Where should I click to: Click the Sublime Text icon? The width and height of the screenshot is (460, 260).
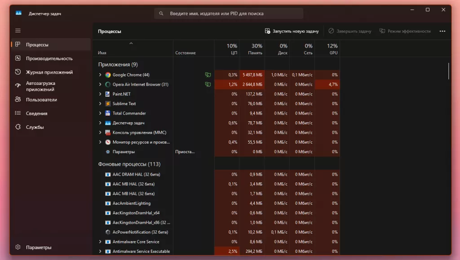pos(108,104)
